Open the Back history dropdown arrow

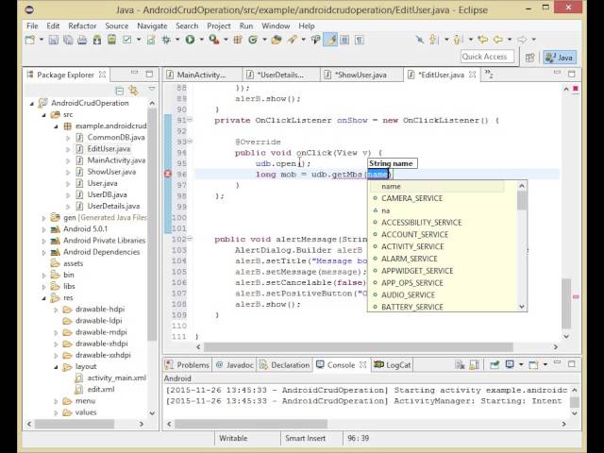510,40
